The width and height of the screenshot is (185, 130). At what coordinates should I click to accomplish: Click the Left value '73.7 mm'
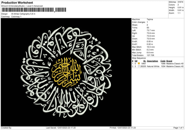point(151,30)
